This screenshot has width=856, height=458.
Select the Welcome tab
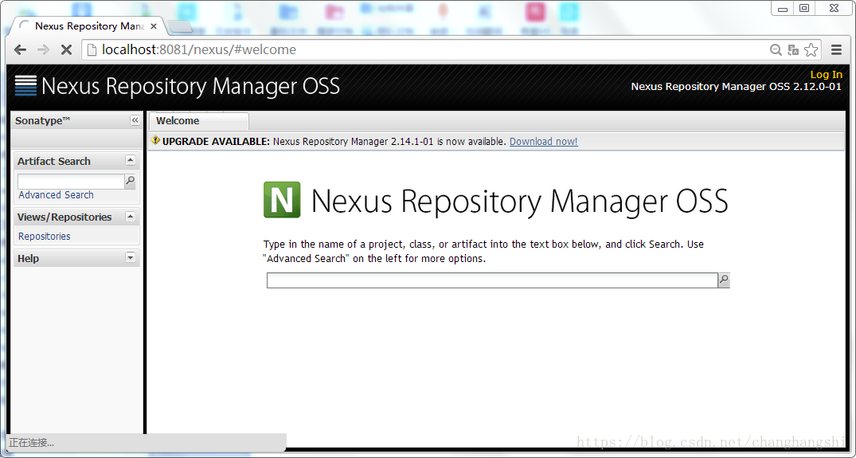click(198, 120)
